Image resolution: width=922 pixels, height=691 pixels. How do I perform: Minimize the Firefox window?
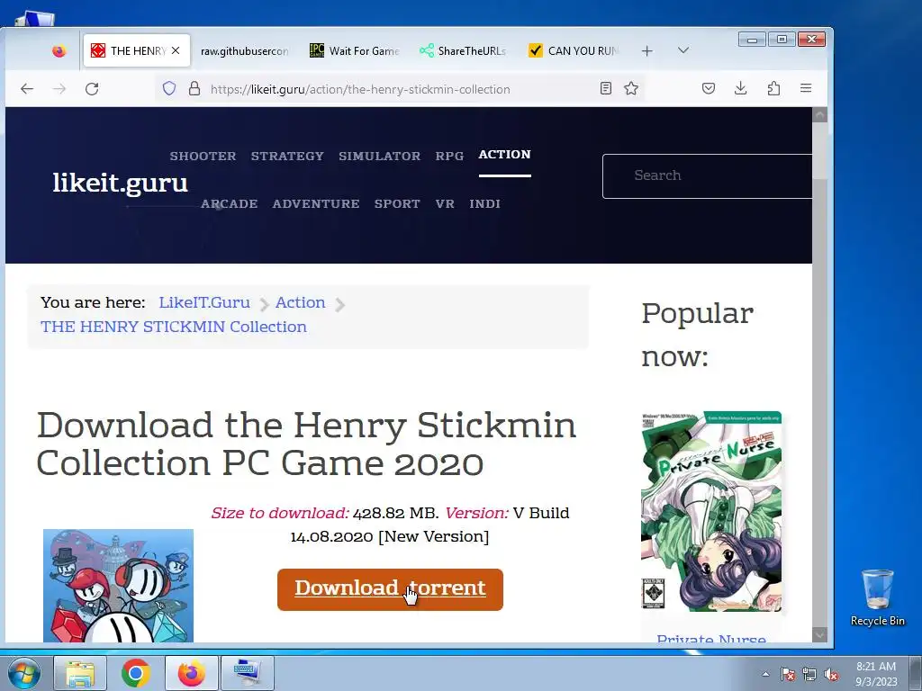[752, 40]
